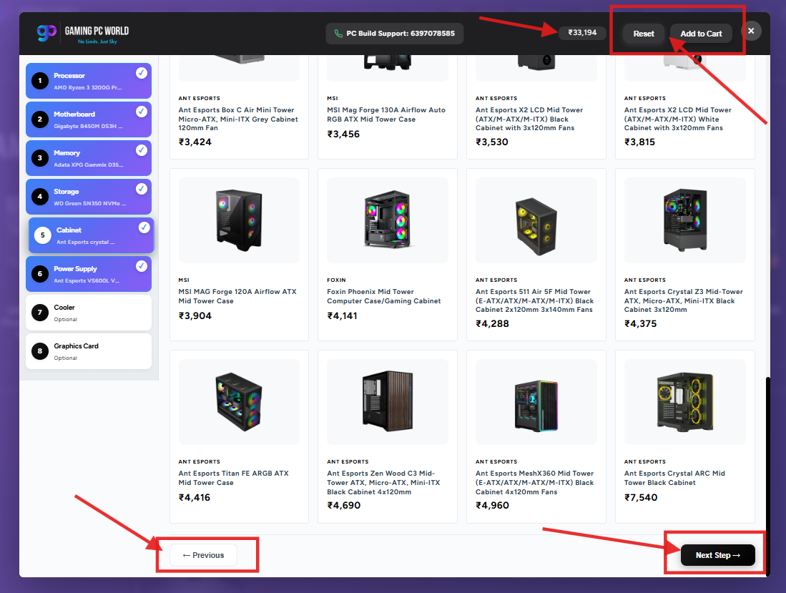Click the ₹3,530 price
The height and width of the screenshot is (593, 786).
tap(492, 142)
